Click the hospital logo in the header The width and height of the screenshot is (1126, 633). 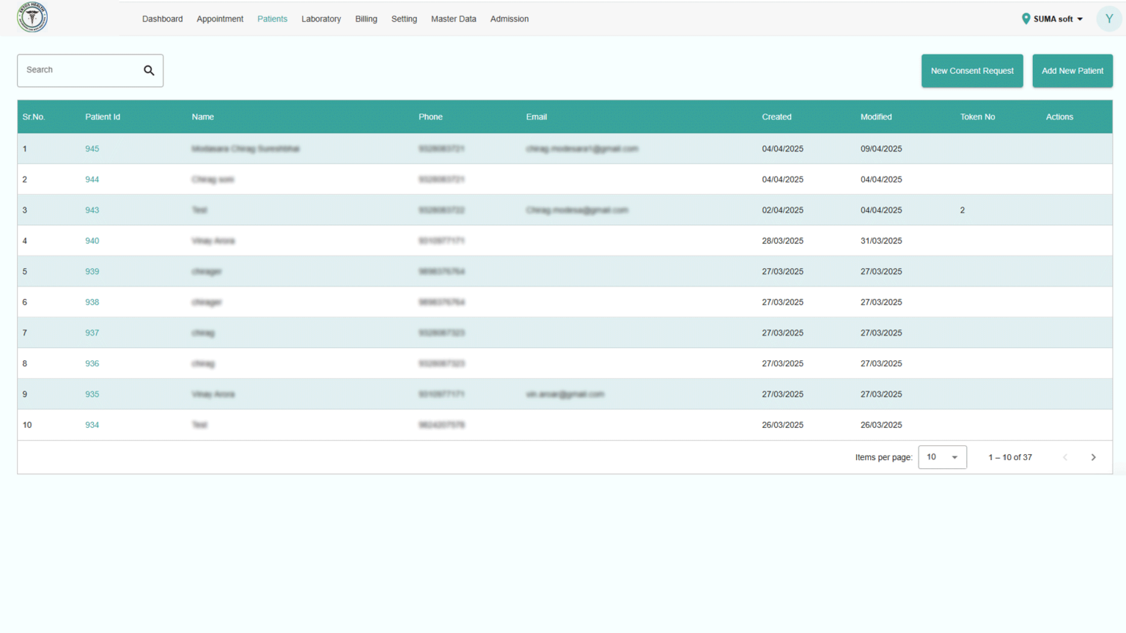[x=32, y=17]
